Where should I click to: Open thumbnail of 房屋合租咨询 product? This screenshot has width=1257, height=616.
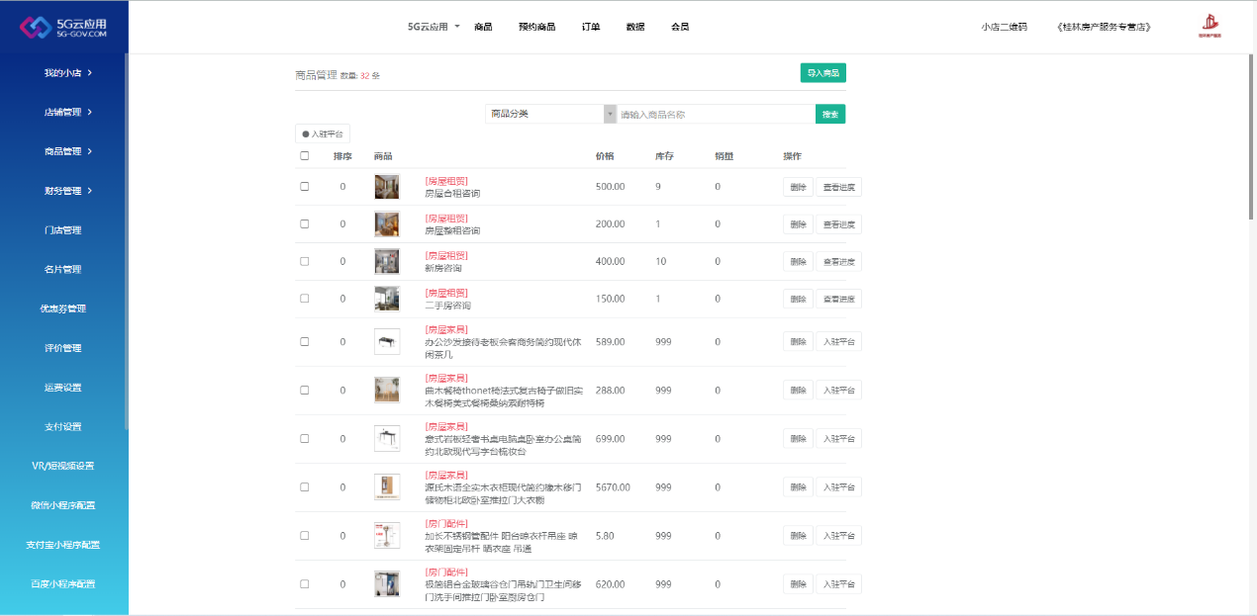click(x=387, y=187)
